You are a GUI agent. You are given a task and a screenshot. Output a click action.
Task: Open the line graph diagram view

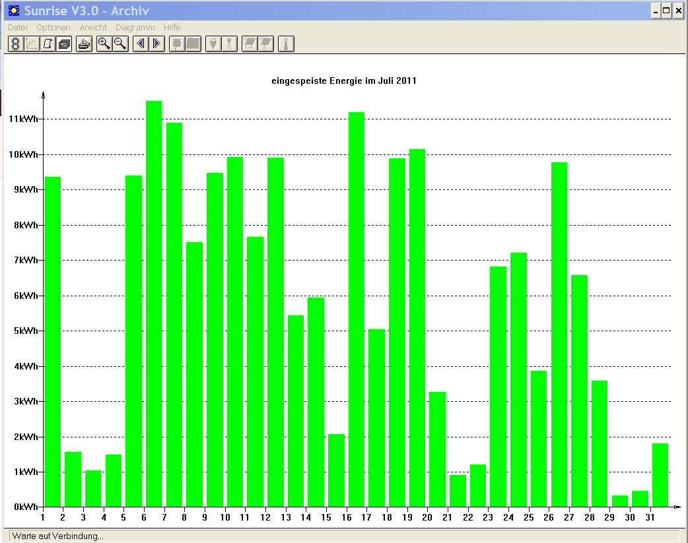point(32,44)
